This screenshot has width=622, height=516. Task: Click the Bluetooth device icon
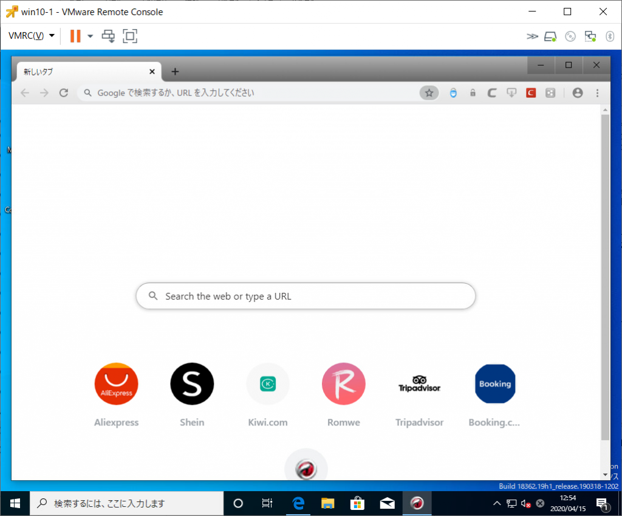pos(610,36)
